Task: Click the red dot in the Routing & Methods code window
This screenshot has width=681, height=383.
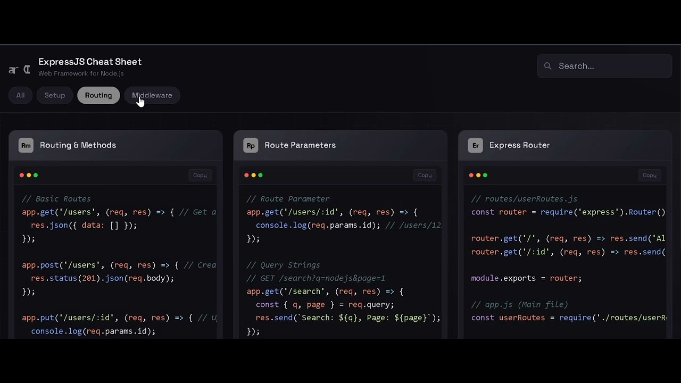Action: [x=22, y=175]
